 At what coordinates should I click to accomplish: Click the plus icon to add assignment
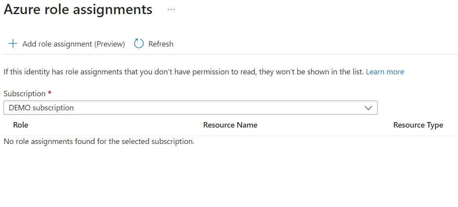(13, 44)
